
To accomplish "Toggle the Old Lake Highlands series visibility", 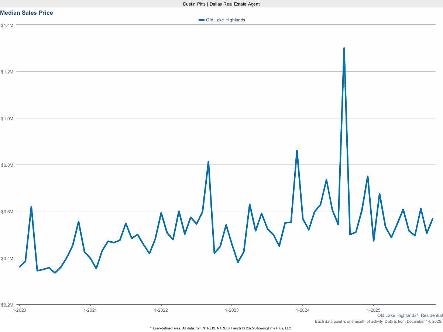I will (225, 20).
